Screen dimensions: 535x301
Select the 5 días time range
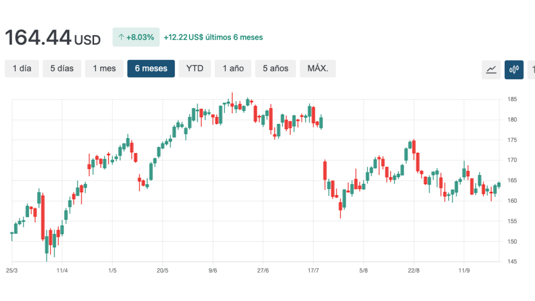[x=62, y=69]
